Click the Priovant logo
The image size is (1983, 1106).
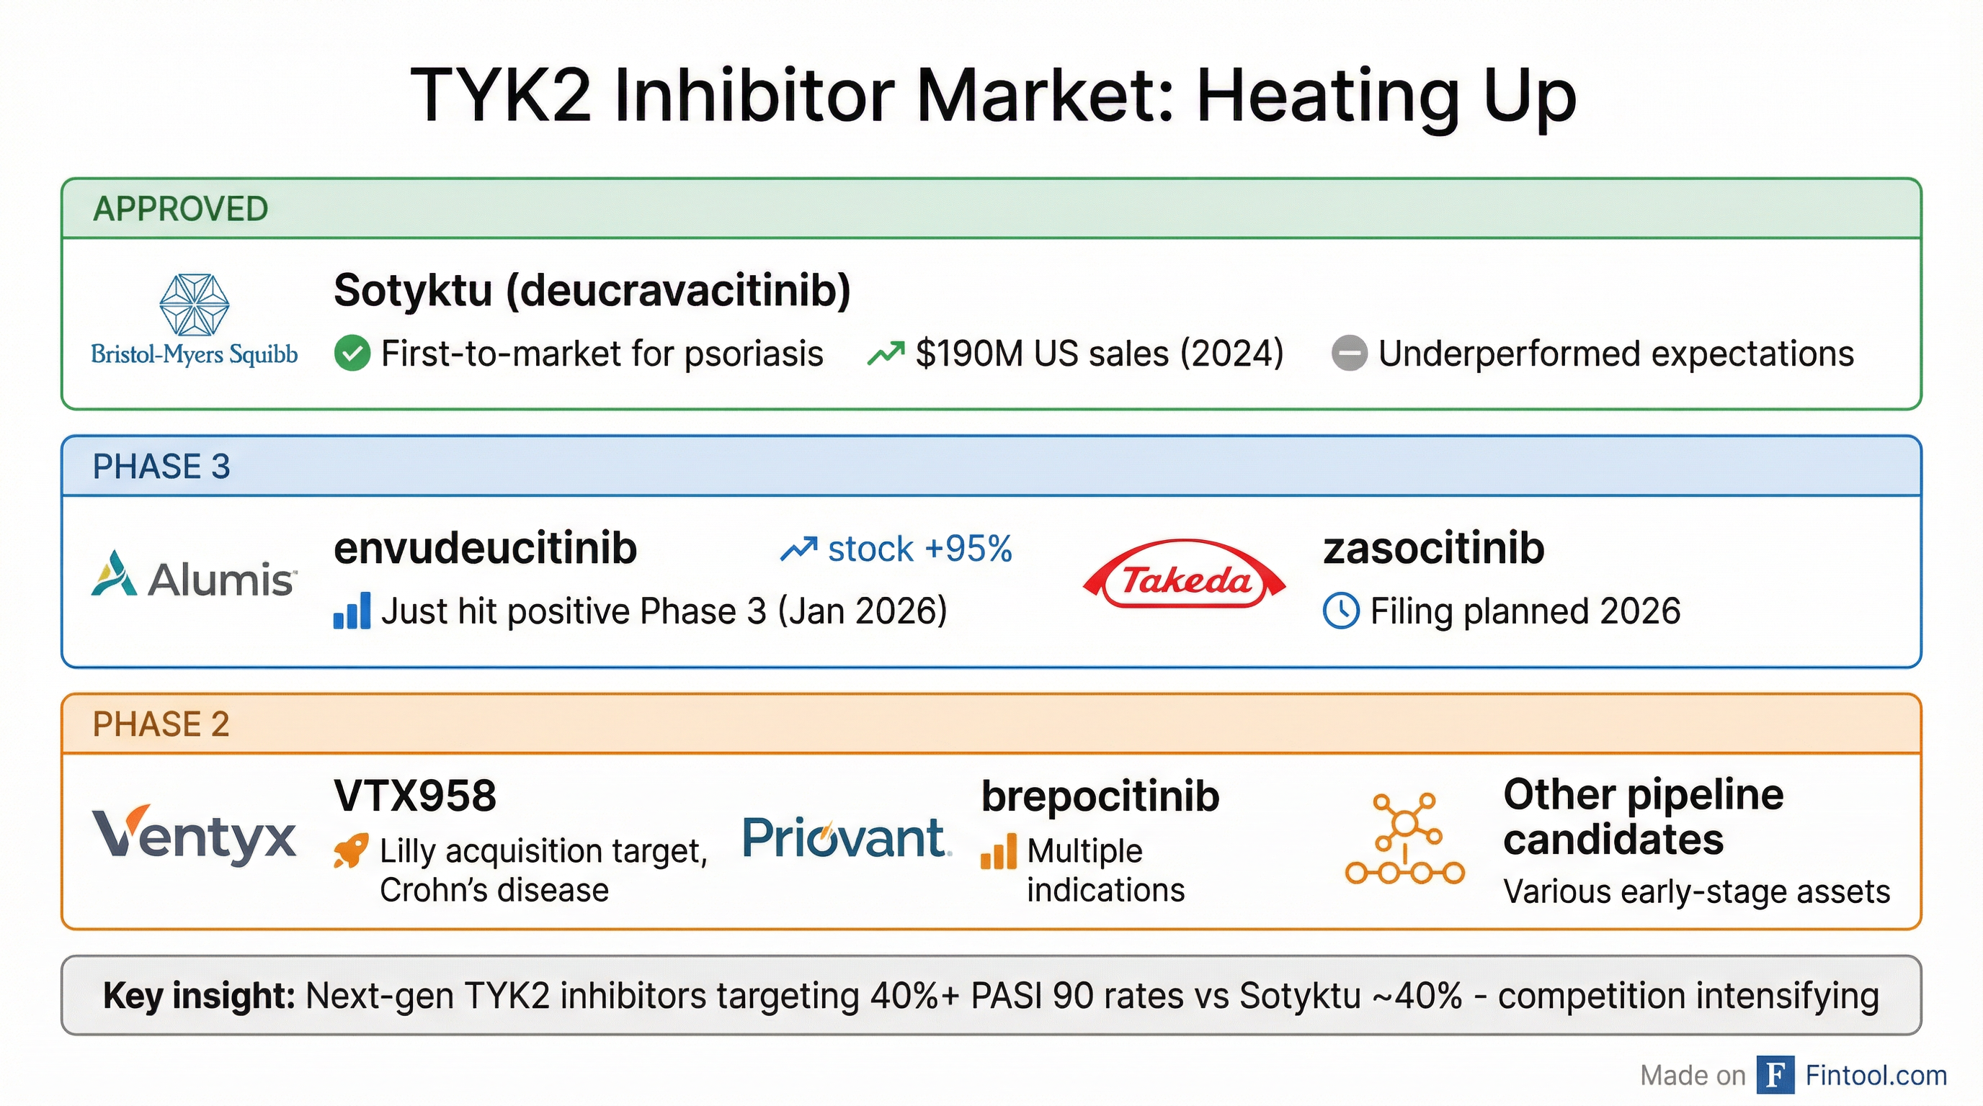pyautogui.click(x=847, y=837)
